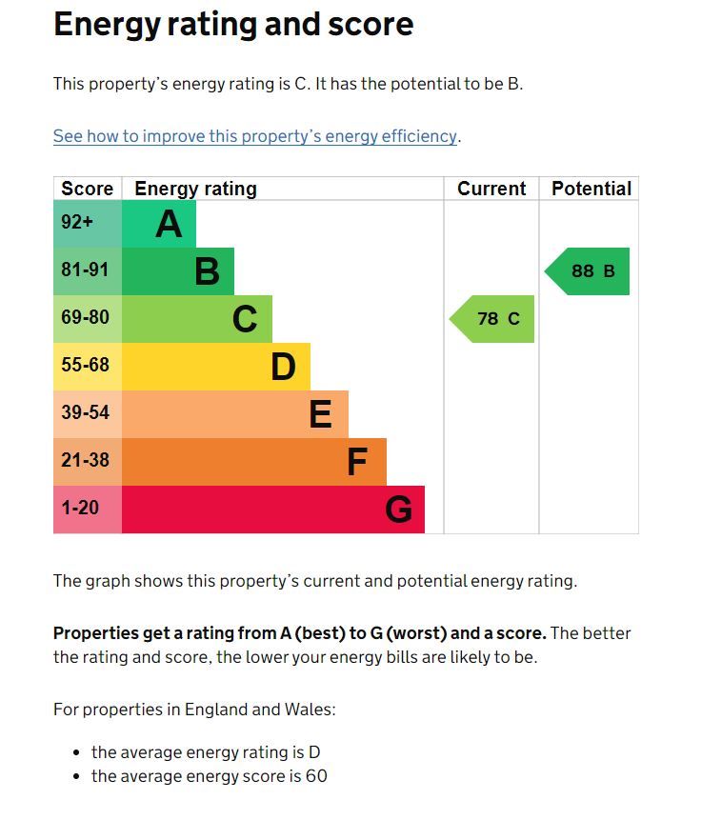This screenshot has height=820, width=701.
Task: Select the 39-54 score cell
Action: pyautogui.click(x=88, y=414)
